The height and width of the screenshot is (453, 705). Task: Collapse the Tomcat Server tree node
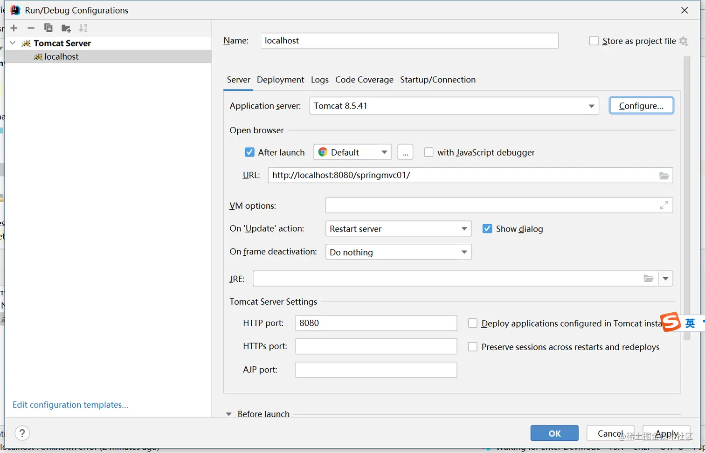(x=13, y=43)
